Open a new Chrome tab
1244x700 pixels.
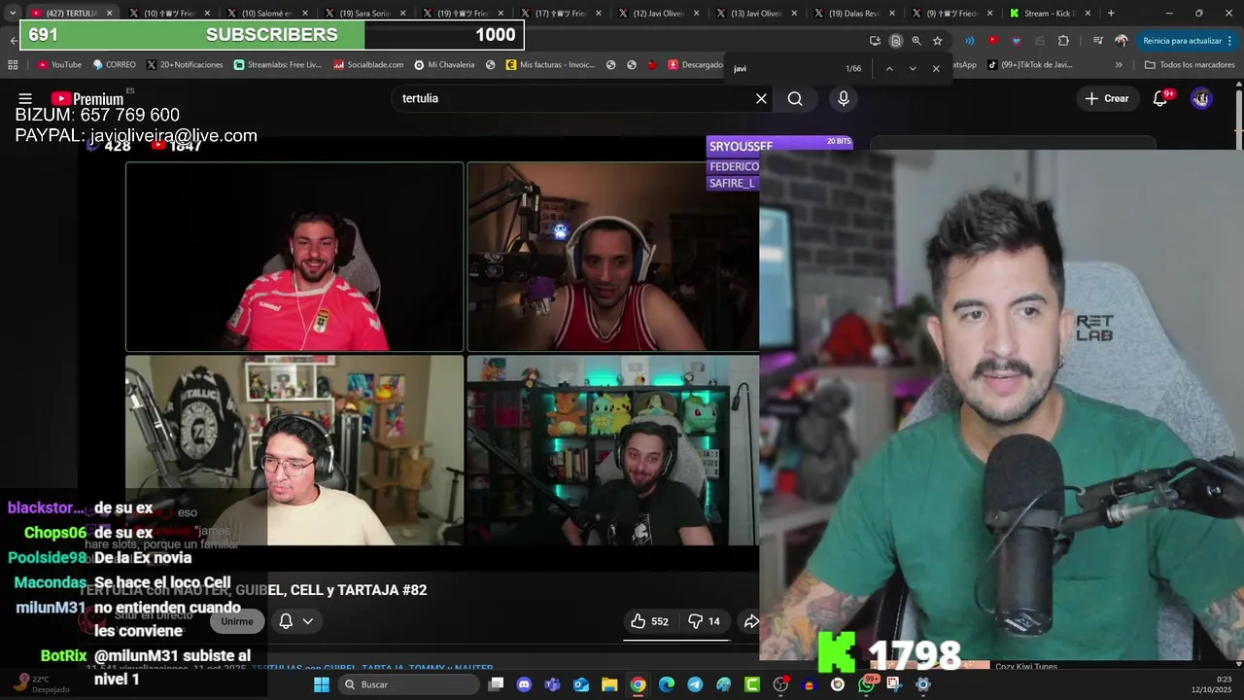pos(1111,14)
